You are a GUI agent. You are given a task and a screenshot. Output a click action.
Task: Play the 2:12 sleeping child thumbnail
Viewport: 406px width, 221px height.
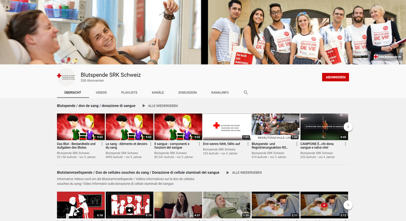pos(324,205)
